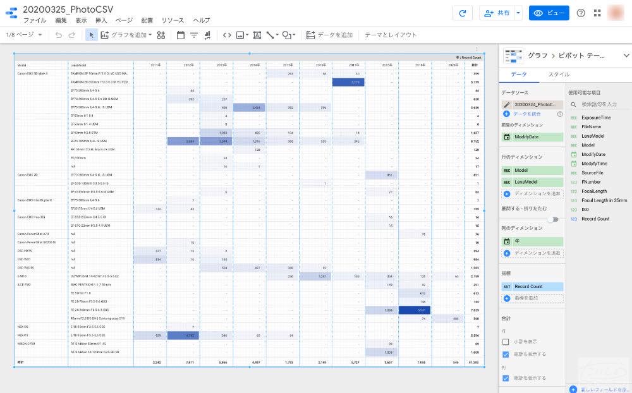This screenshot has height=393, width=632.
Task: Click the undo arrow icon
Action: (x=59, y=35)
